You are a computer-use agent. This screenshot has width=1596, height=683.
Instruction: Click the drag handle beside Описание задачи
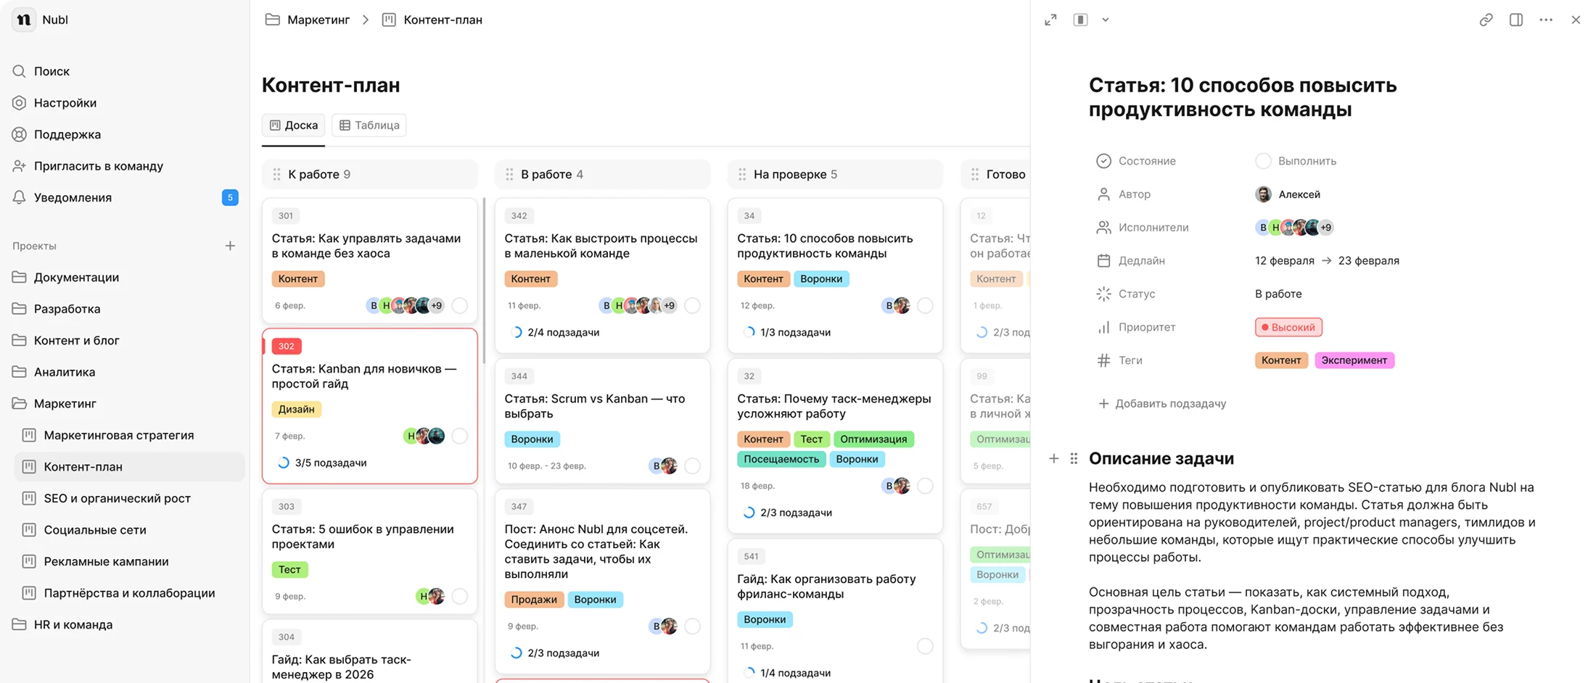1074,458
